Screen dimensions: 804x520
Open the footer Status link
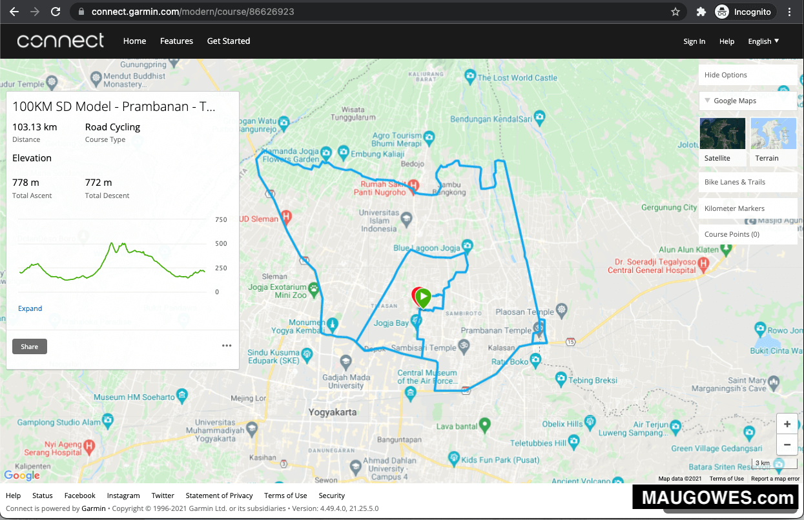pyautogui.click(x=43, y=495)
